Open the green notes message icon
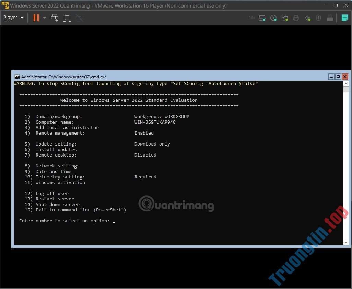The height and width of the screenshot is (289, 352). click(345, 18)
